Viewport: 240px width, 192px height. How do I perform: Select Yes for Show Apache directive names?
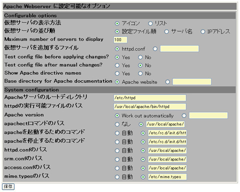point(117,73)
